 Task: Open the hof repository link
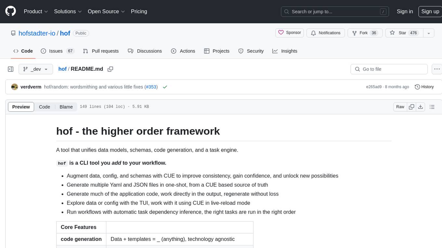click(65, 33)
